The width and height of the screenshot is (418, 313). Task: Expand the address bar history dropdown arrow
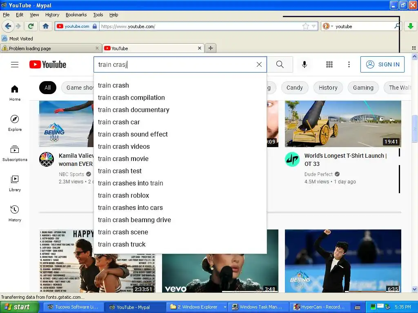314,26
